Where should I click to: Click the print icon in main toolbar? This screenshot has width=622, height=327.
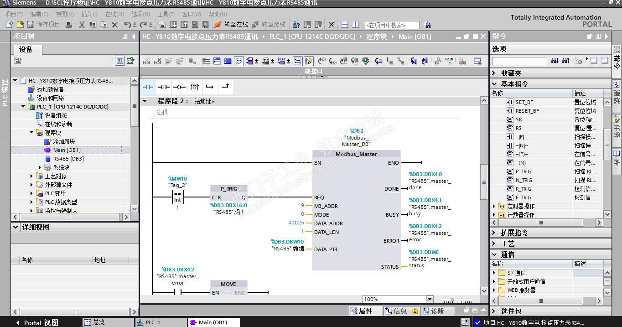tap(69, 25)
